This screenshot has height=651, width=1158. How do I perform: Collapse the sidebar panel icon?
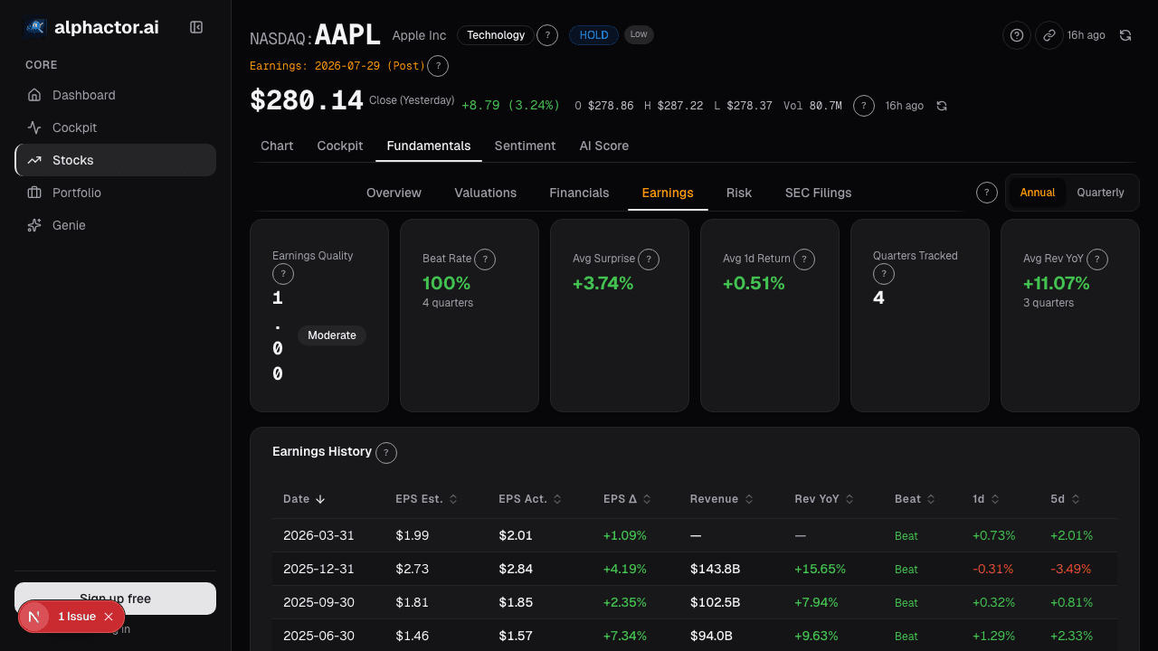point(196,27)
